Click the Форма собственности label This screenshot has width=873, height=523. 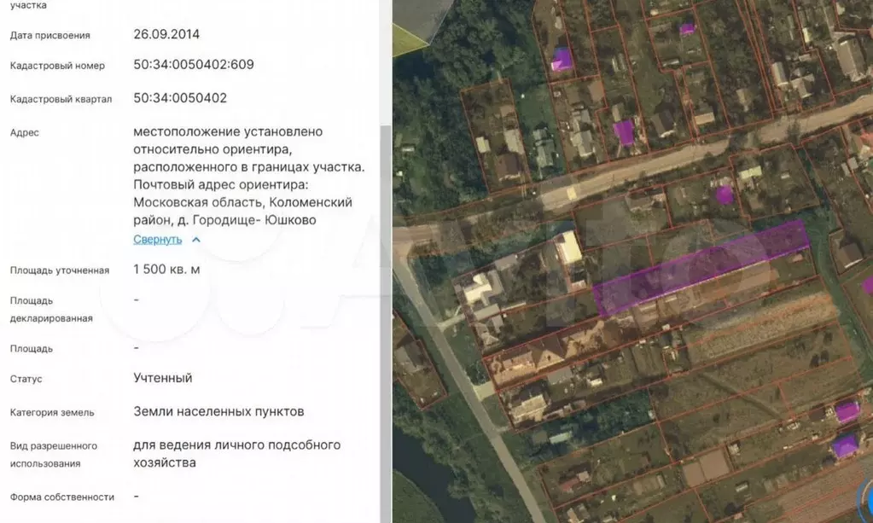62,497
